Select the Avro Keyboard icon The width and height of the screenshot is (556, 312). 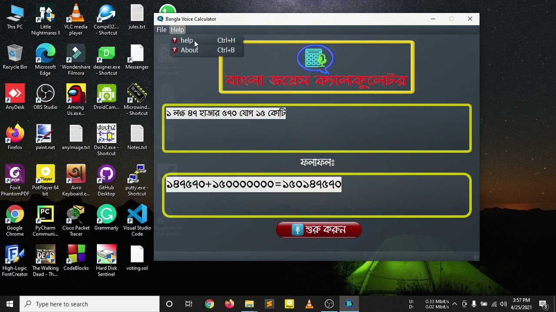(x=76, y=181)
